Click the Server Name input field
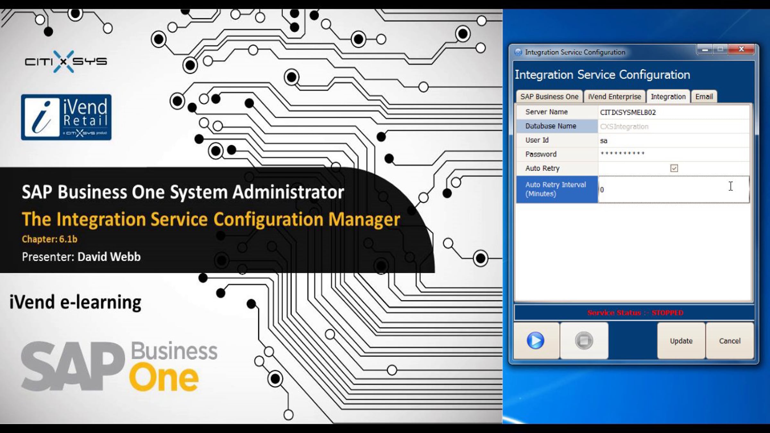The image size is (770, 433). tap(673, 112)
